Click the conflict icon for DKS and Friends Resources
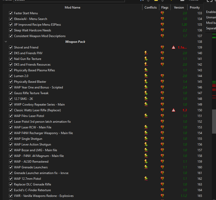This screenshot has height=200, width=216. point(146,65)
